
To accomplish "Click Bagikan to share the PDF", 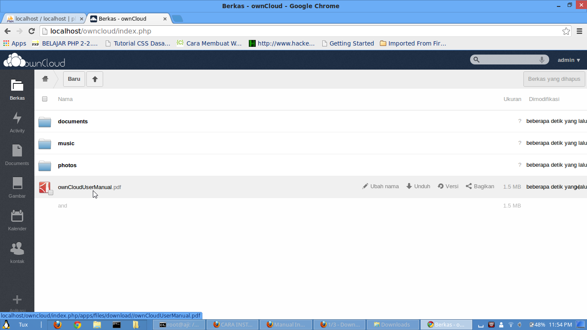I will pos(480,186).
